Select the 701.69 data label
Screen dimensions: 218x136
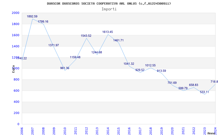(x=172, y=83)
